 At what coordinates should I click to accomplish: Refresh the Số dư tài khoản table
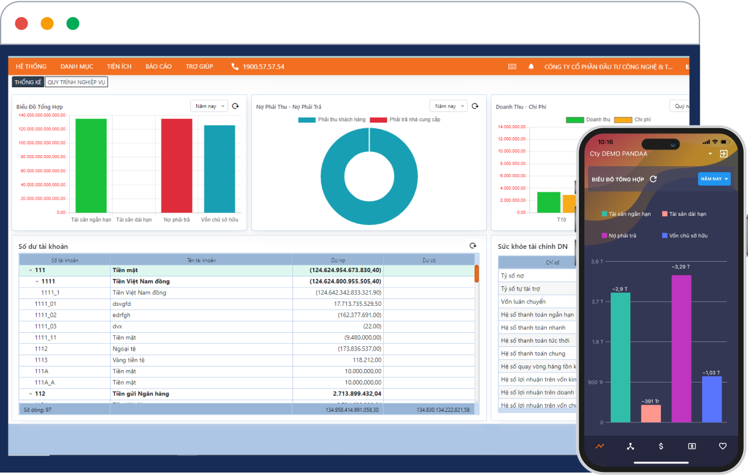tap(473, 246)
